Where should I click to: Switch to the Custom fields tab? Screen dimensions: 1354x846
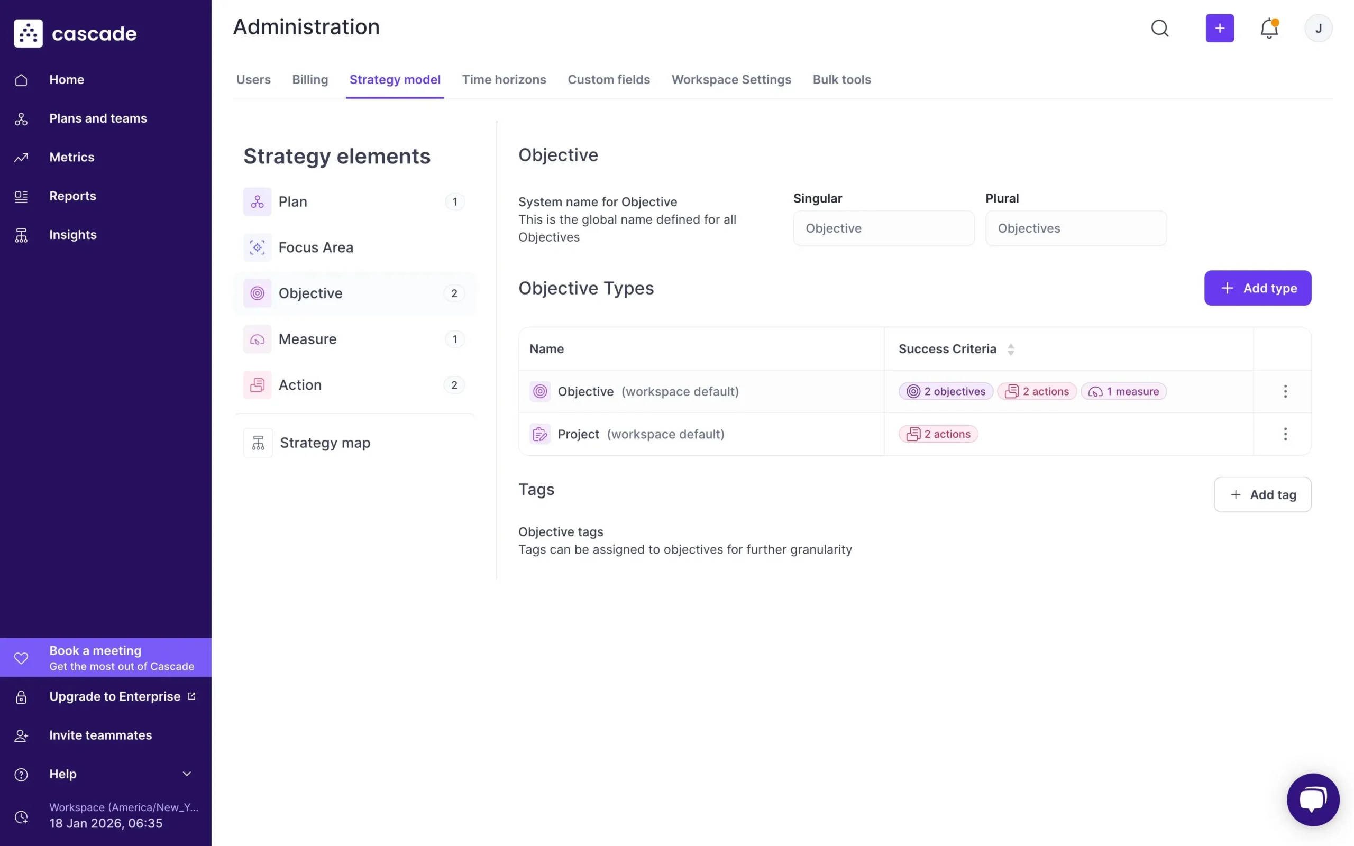click(608, 79)
